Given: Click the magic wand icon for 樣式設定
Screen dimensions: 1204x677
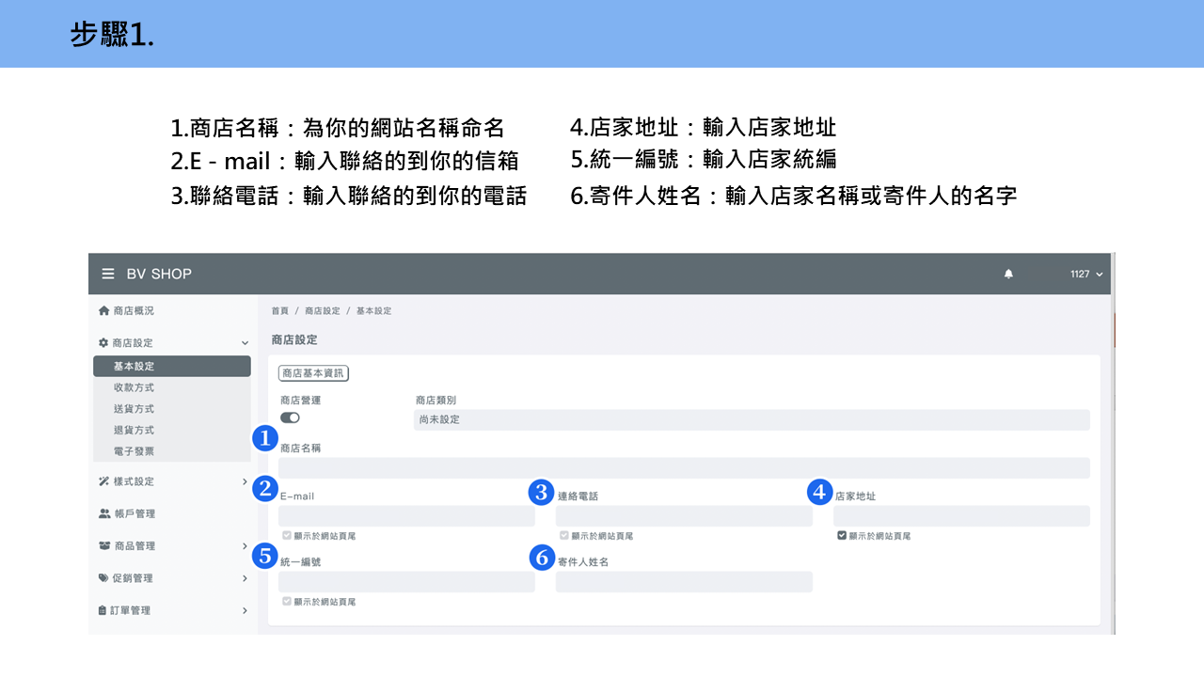Looking at the screenshot, I should click(104, 481).
